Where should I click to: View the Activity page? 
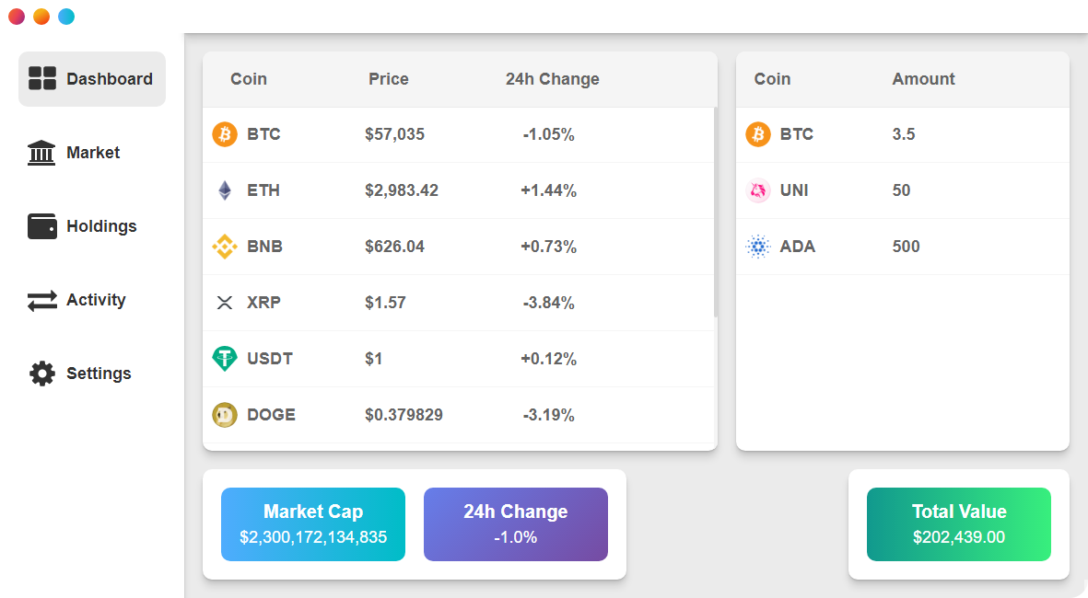coord(92,300)
